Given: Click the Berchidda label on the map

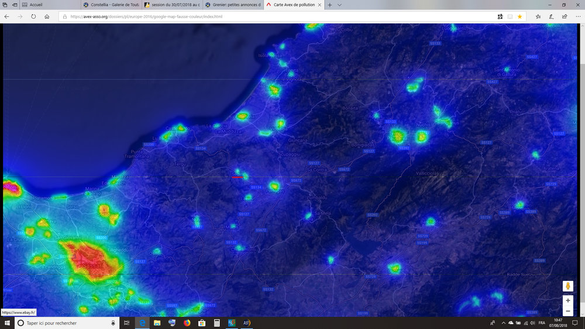Looking at the screenshot, I should [x=431, y=222].
